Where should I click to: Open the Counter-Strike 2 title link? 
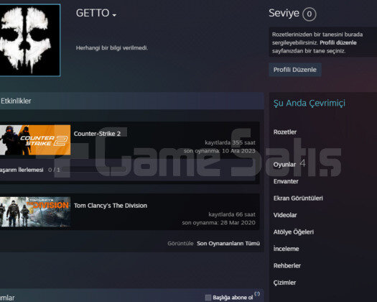[x=97, y=134]
